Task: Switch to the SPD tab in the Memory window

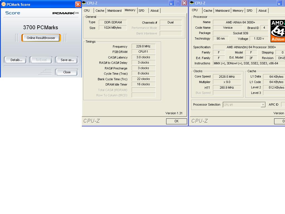Action: point(142,11)
